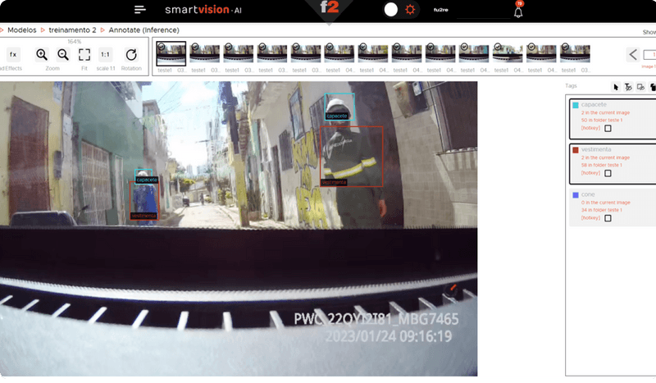Set the scale to 1:1
Screen dimensions: 656x383
click(x=105, y=54)
